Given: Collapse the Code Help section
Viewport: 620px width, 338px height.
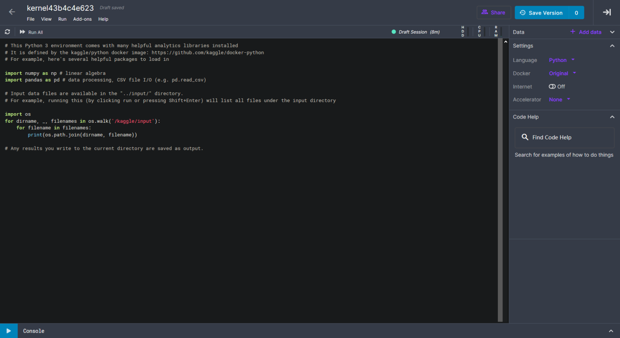Looking at the screenshot, I should pos(612,117).
